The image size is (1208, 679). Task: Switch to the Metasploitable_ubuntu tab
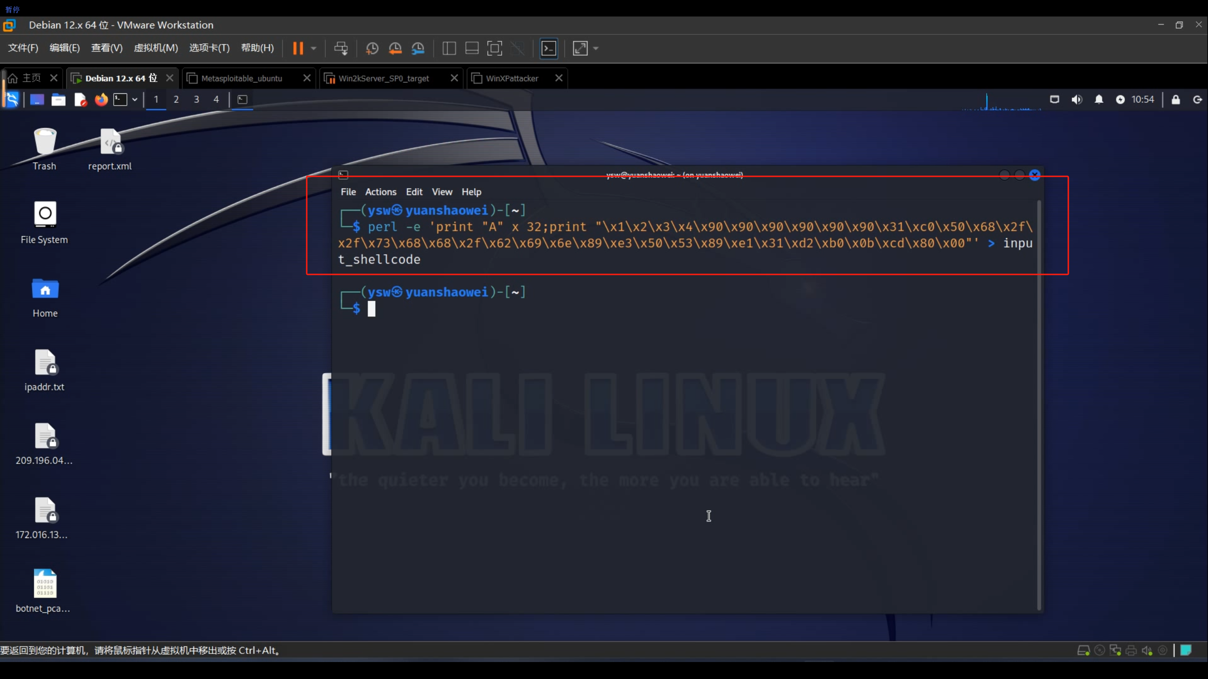point(242,78)
